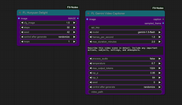Click the max_output_tokens value 1024

coord(152,68)
